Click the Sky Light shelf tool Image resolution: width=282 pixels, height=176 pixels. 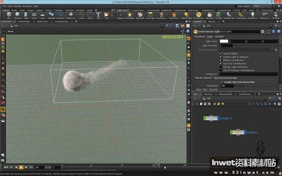210,15
